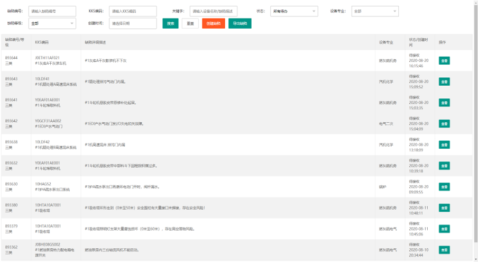Click 查看 for defect 893643
The image size is (478, 262).
(444, 82)
